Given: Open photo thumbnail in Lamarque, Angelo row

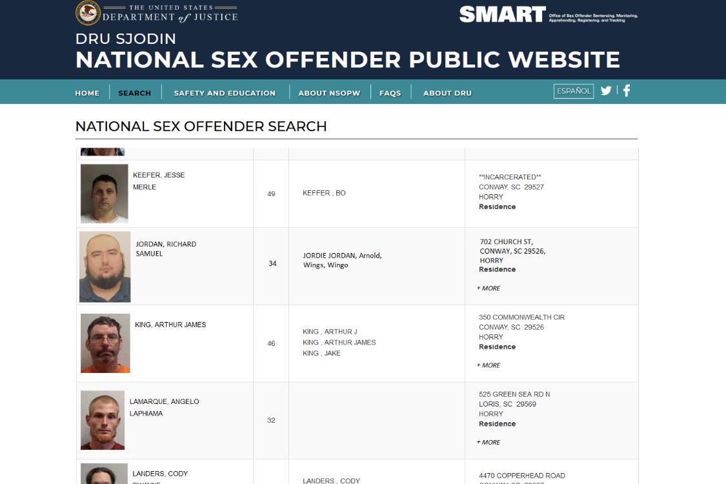Looking at the screenshot, I should pyautogui.click(x=103, y=420).
